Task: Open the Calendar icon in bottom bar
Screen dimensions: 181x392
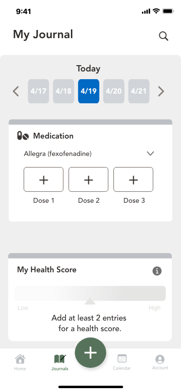Action: tap(122, 359)
